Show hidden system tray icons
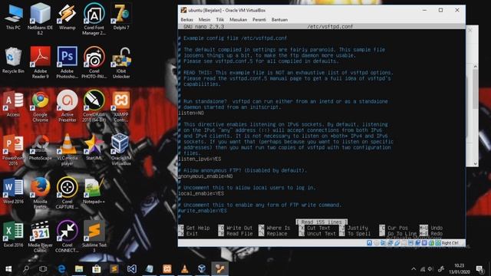491x276 pixels. click(x=414, y=269)
